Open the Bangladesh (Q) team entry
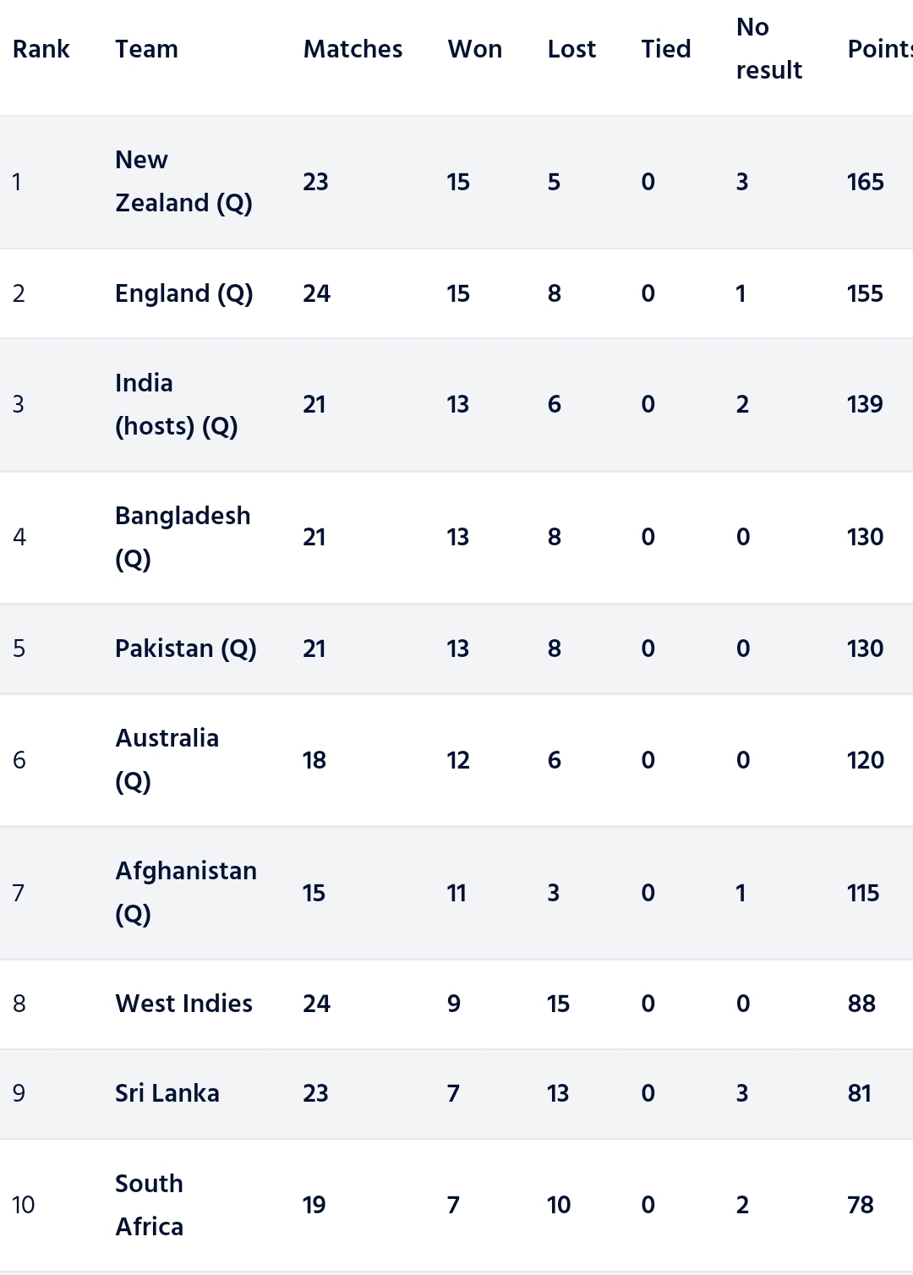Viewport: 913px width, 1275px height. click(x=183, y=537)
